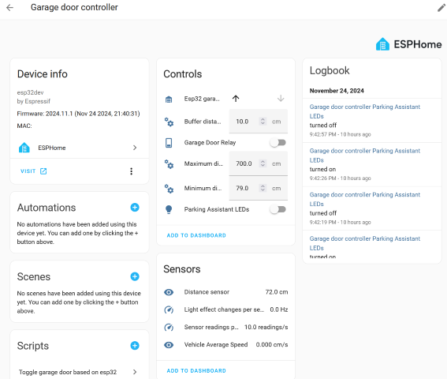Click the Minimum distance gear icon
Viewport: 447px width, 379px height.
[169, 189]
